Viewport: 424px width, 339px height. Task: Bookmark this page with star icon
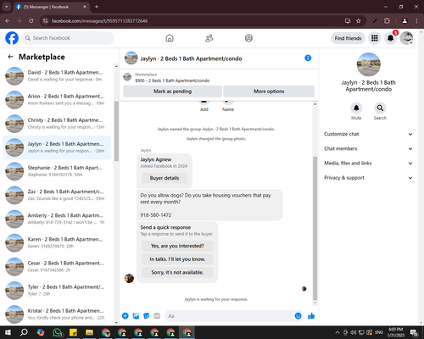pyautogui.click(x=359, y=21)
